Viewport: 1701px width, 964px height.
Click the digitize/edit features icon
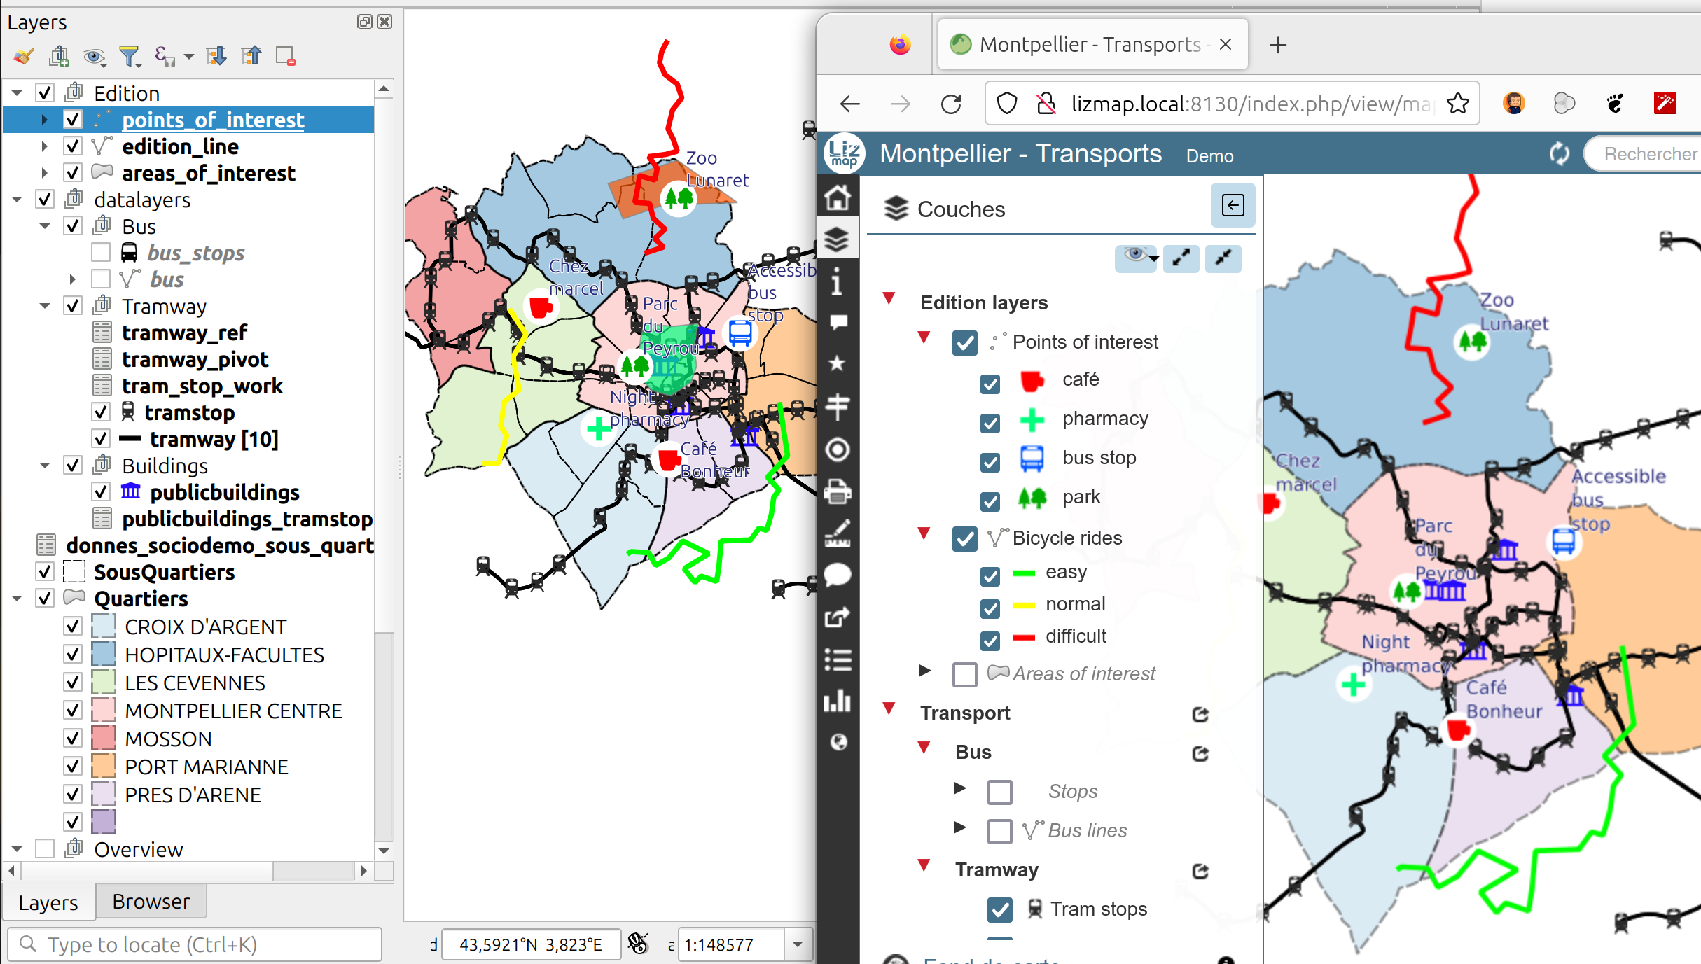pos(839,535)
